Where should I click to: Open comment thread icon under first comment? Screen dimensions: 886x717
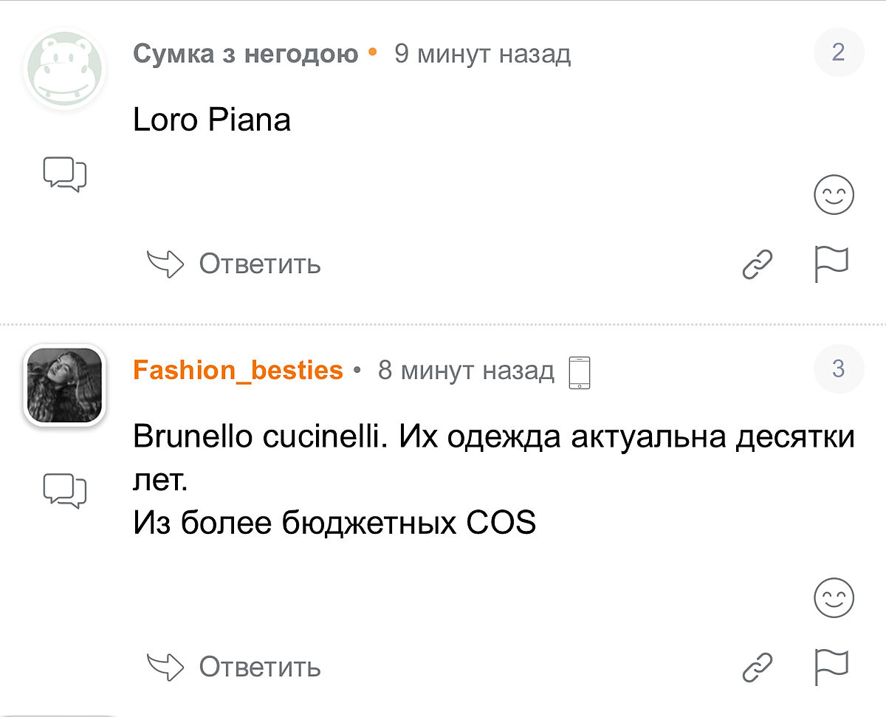click(65, 174)
